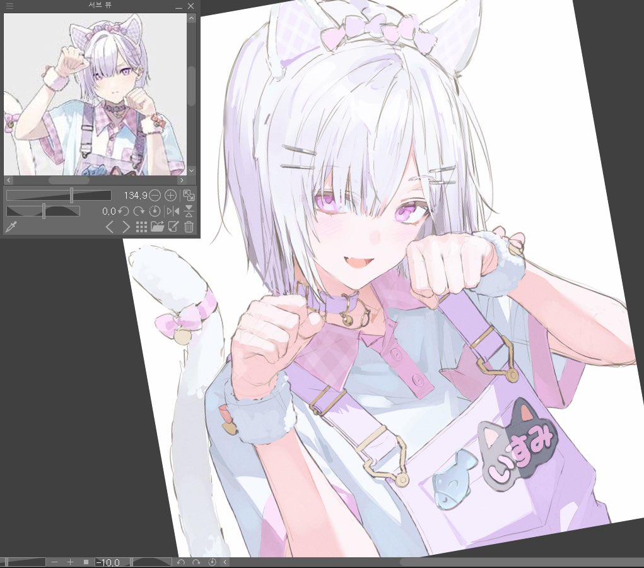Click the Sub View zoom value 134.9
Viewport: 644px width, 568px height.
135,195
